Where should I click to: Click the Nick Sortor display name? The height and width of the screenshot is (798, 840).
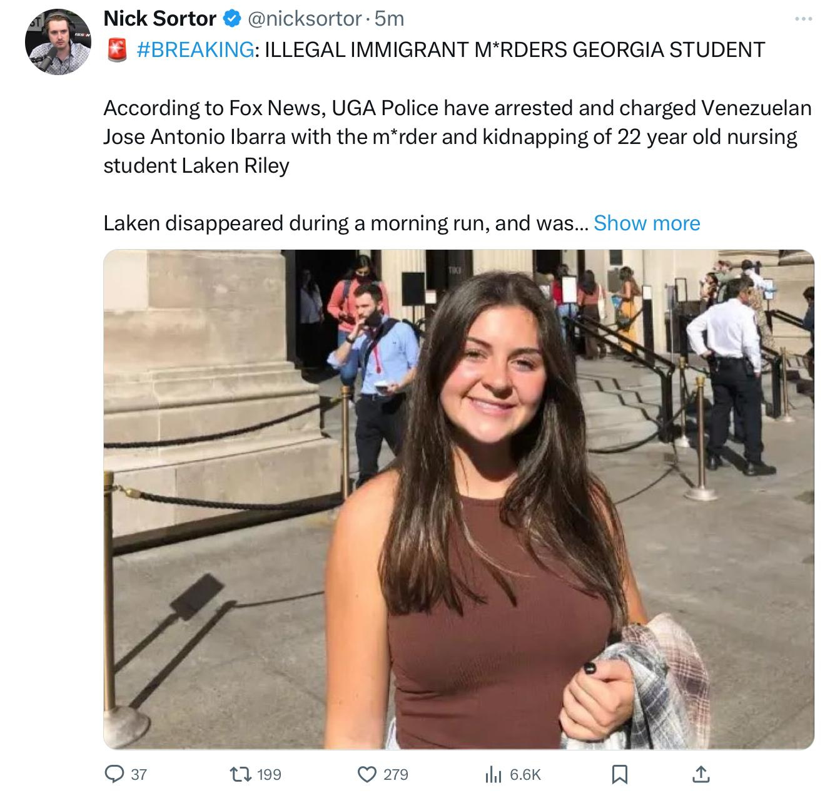(x=159, y=19)
